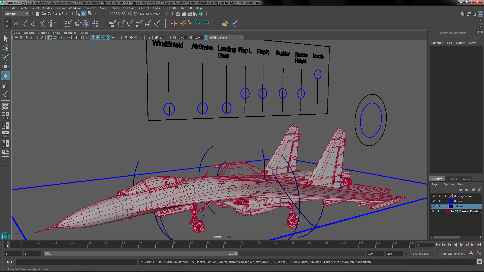
Task: Open the Deform menu
Action: tap(114, 8)
